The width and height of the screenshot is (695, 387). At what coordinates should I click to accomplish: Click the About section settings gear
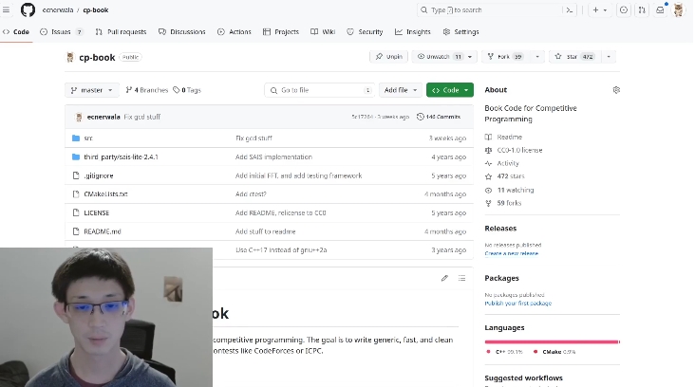tap(616, 90)
